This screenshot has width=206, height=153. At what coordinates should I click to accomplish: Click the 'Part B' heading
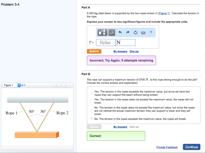coord(86,74)
